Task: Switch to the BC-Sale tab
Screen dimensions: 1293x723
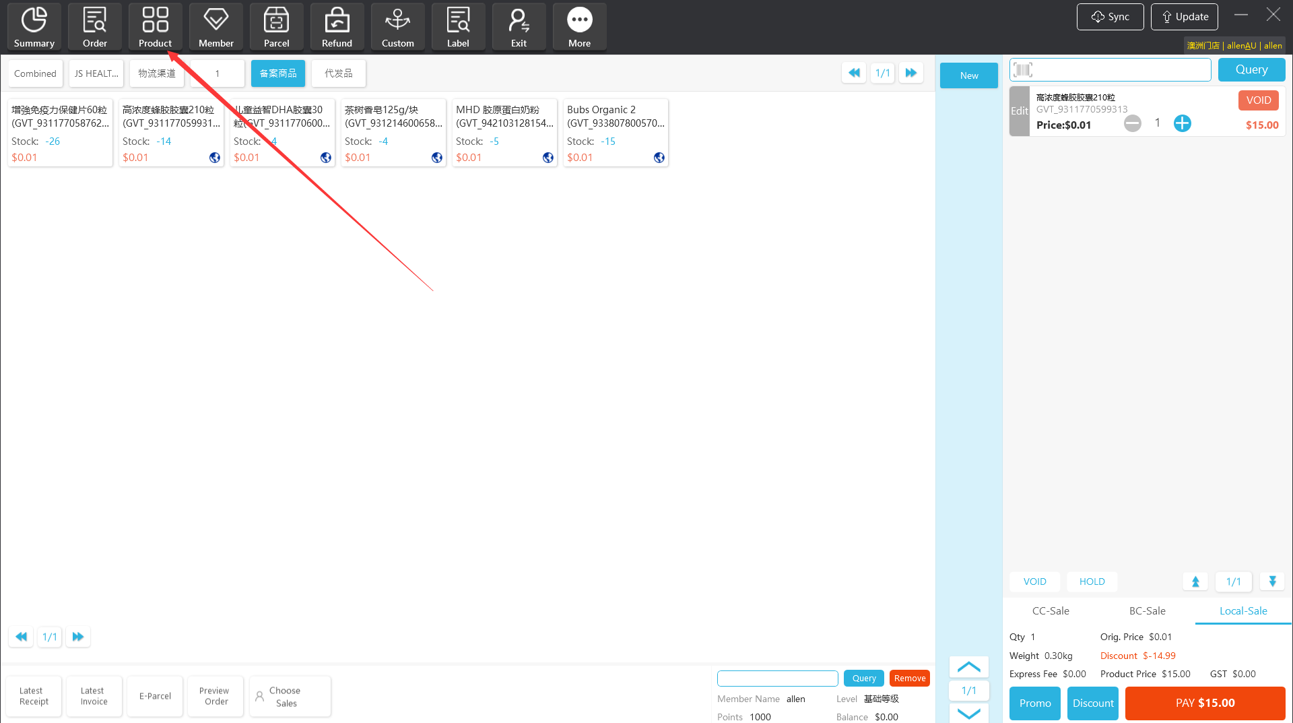Action: 1147,610
